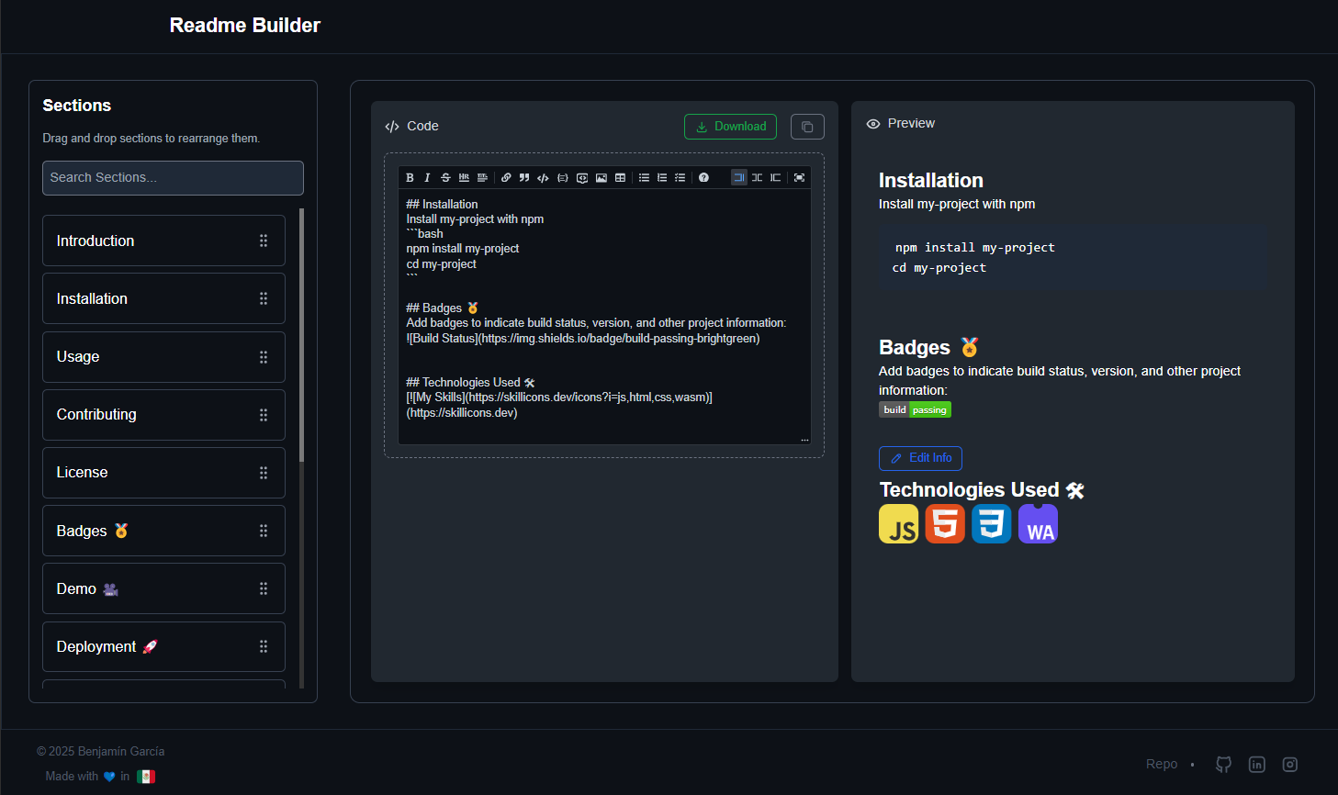Click the HTML5 skill icon in preview
This screenshot has width=1338, height=795.
pyautogui.click(x=945, y=524)
